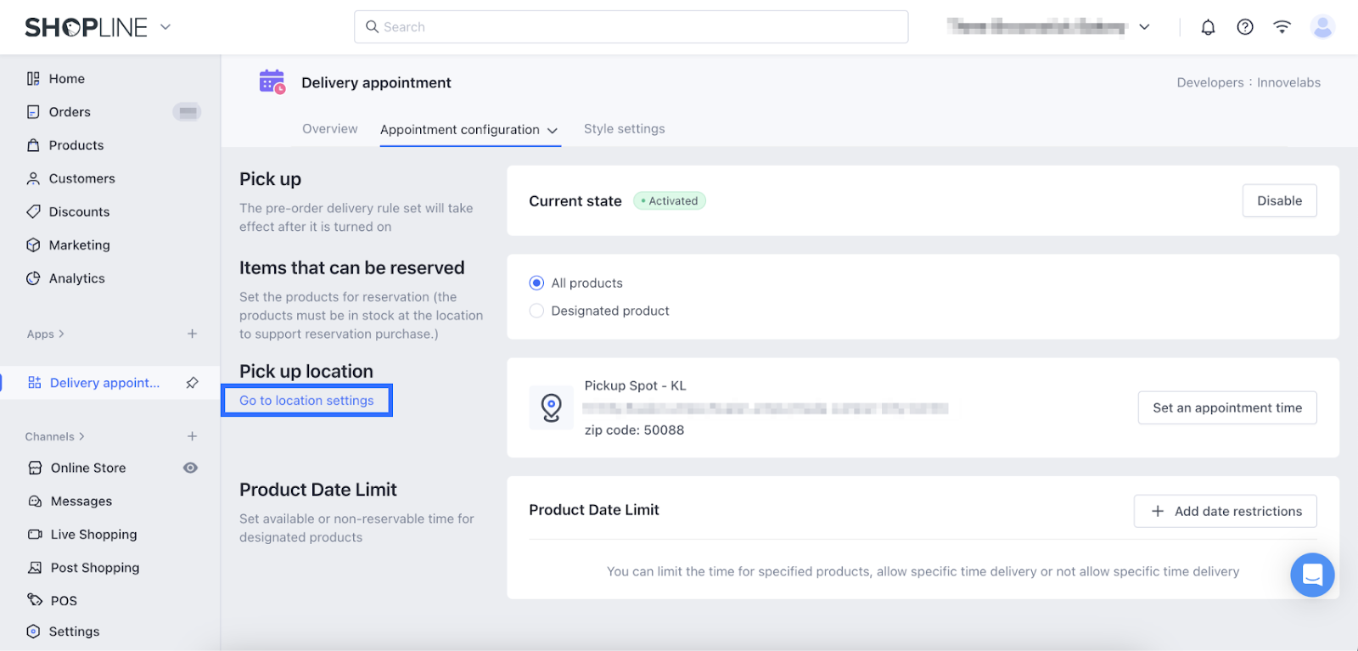Viewport: 1358px width, 651px height.
Task: Follow the Go to location settings link
Action: click(306, 401)
